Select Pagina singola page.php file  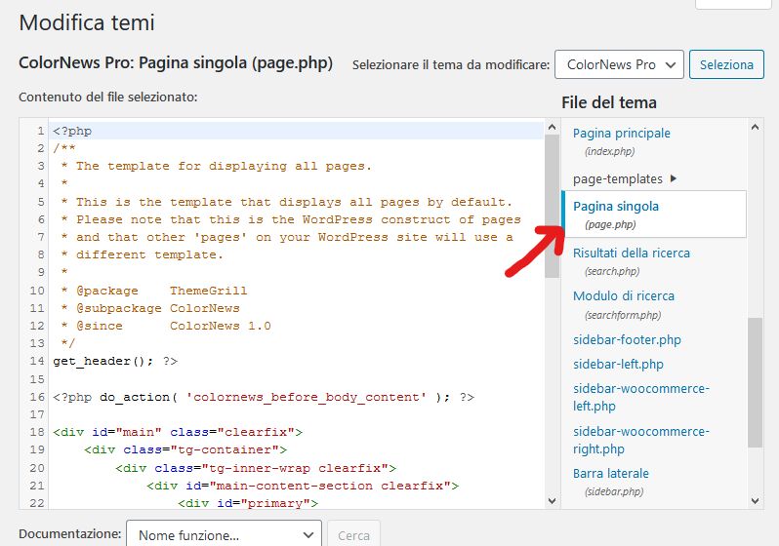(654, 214)
